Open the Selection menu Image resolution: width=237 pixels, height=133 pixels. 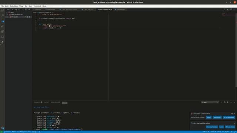tap(14, 6)
